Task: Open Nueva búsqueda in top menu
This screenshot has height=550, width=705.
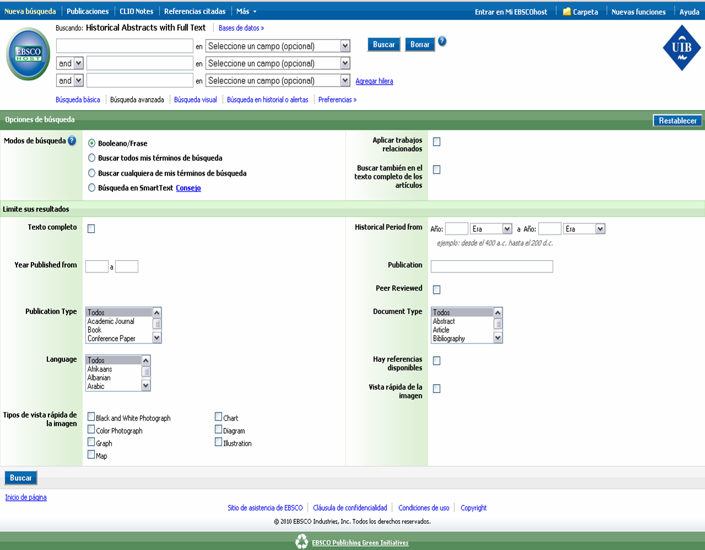Action: point(30,11)
